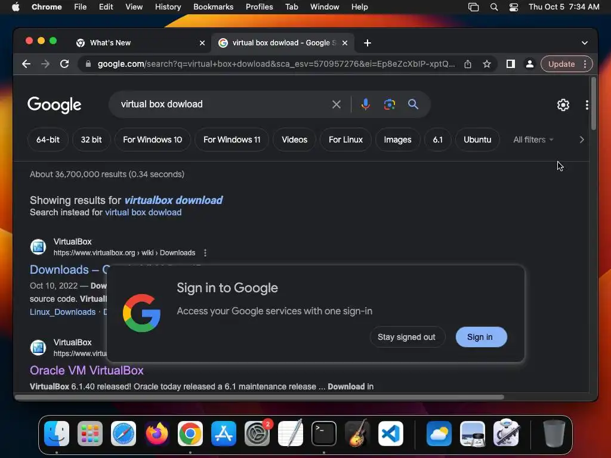Start voice search with microphone icon
The height and width of the screenshot is (458, 611).
pyautogui.click(x=365, y=104)
